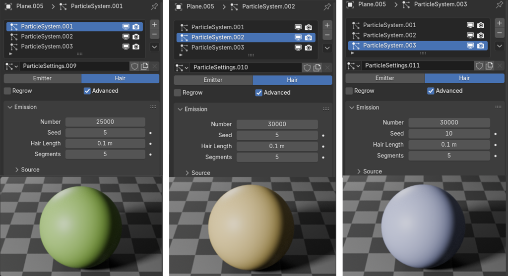Click the fake user shield next to ParticleSettings.010
The width and height of the screenshot is (508, 276).
pos(307,67)
